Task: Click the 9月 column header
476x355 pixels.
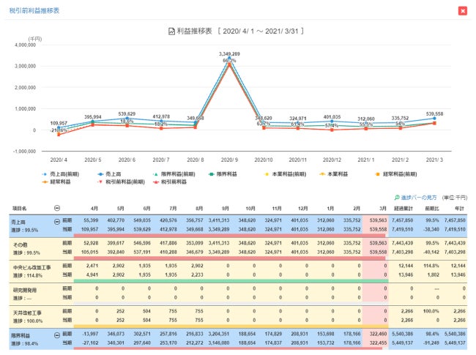Action: [x=226, y=209]
